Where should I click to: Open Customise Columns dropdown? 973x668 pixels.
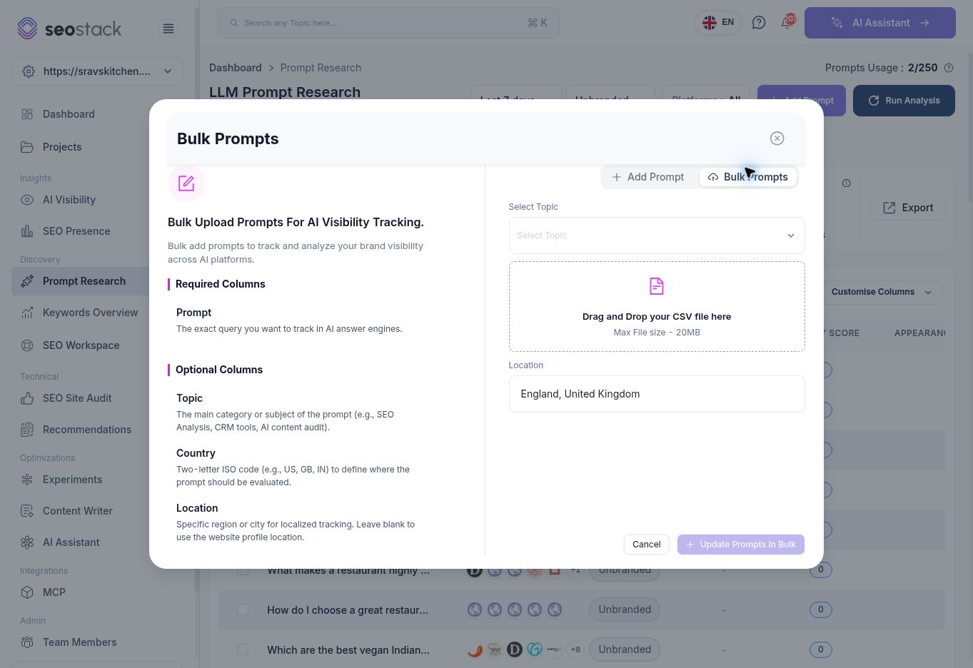[x=882, y=292]
